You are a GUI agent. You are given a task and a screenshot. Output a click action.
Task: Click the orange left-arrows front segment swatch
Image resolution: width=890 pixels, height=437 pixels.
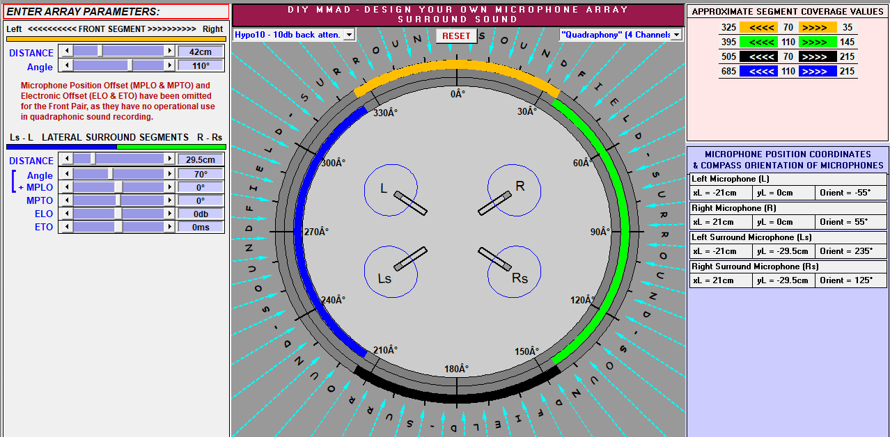(758, 28)
